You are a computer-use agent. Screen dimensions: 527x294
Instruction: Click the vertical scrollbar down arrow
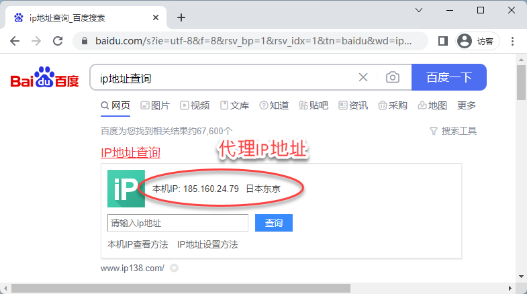tap(521, 277)
